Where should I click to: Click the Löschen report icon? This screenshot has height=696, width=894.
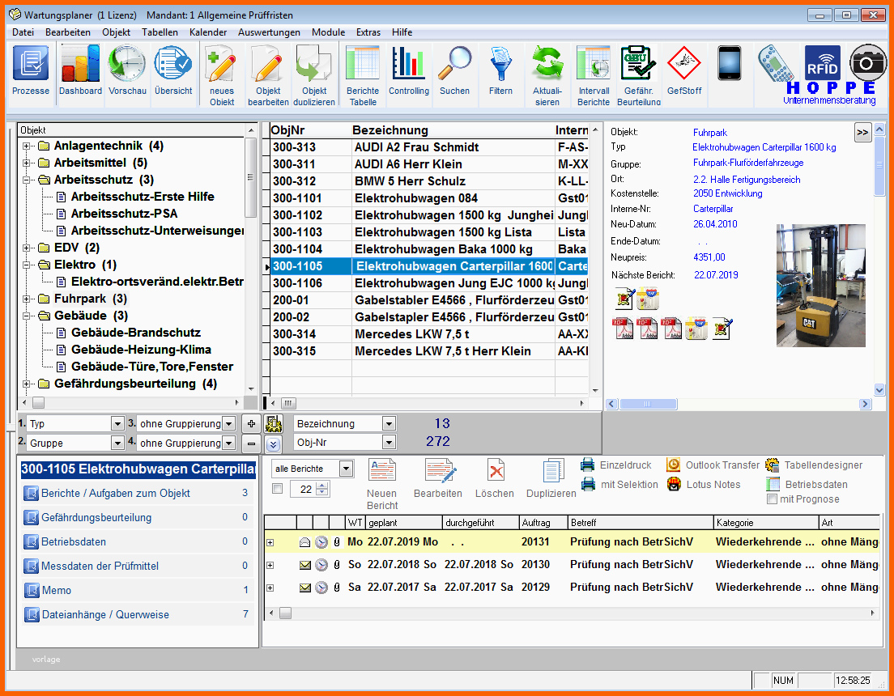496,471
